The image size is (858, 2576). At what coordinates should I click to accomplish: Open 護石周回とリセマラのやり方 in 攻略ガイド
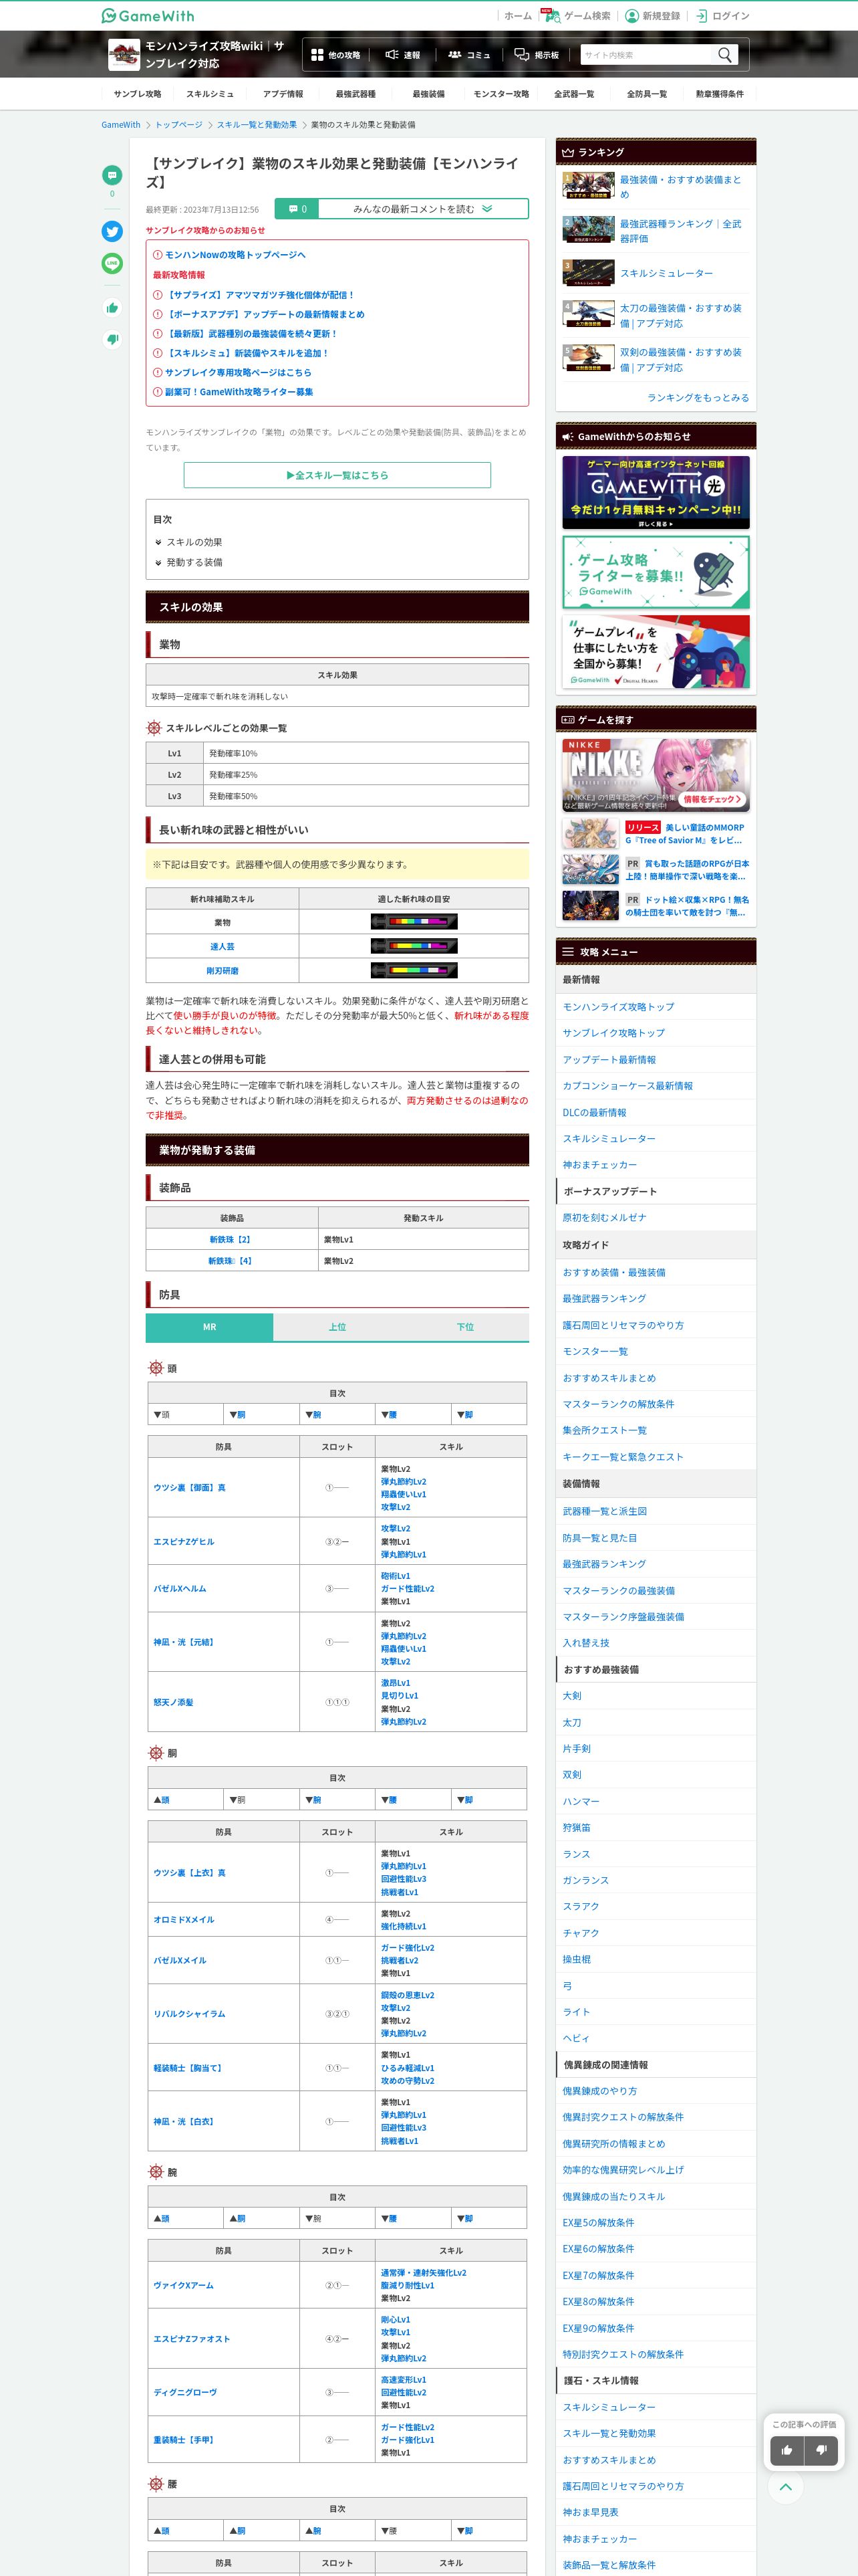[623, 1325]
